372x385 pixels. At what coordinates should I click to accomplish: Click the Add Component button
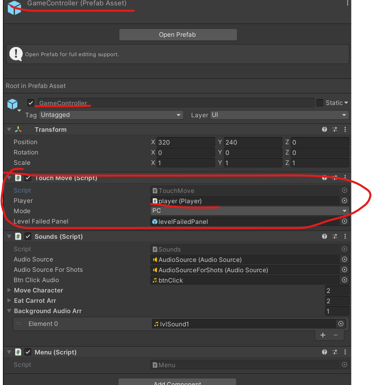point(177,382)
